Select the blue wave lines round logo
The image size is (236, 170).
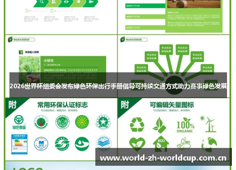pos(104,144)
